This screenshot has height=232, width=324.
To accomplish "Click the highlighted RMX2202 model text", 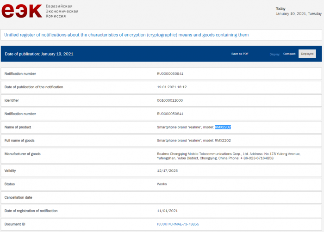I will coord(223,127).
